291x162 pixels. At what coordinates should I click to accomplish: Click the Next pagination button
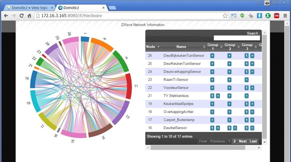click(x=243, y=141)
